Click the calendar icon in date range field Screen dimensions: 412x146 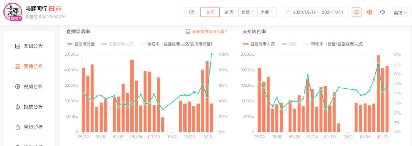click(288, 12)
